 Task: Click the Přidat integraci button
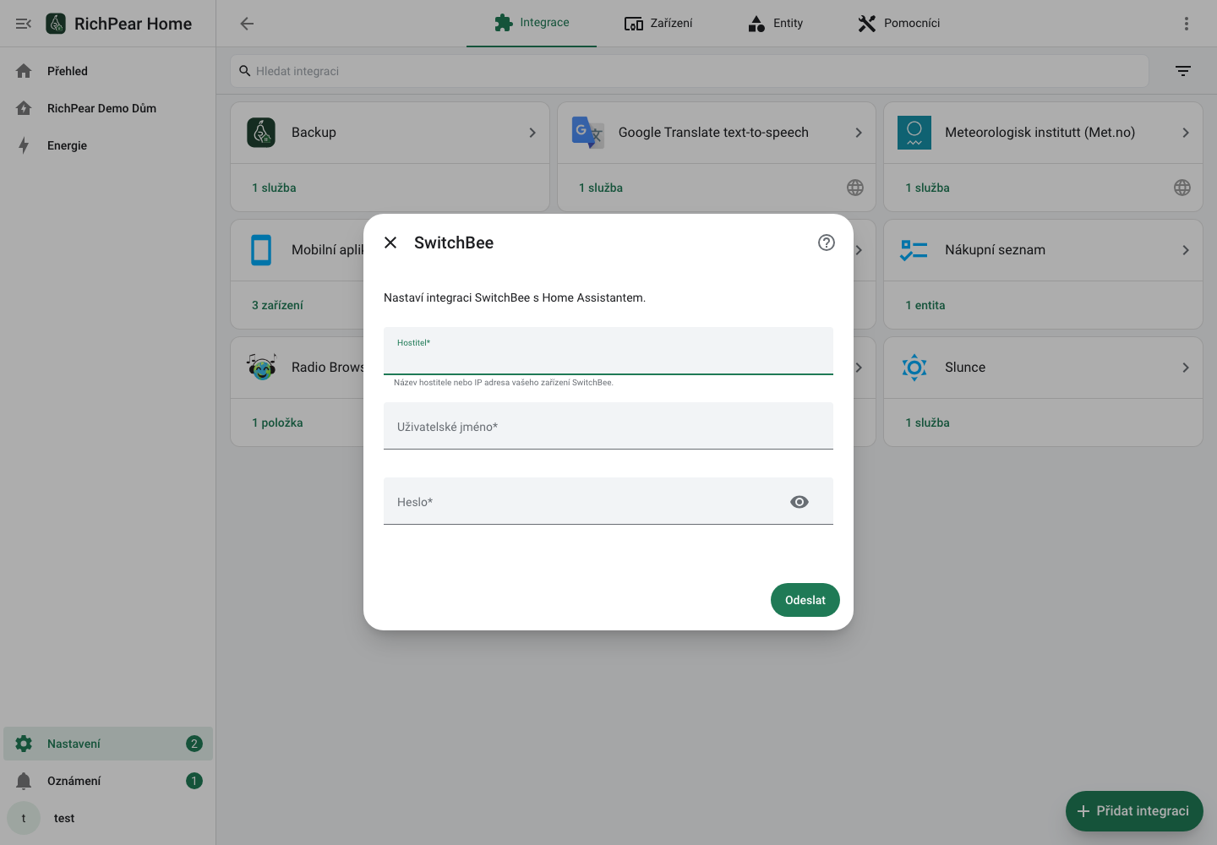1134,811
